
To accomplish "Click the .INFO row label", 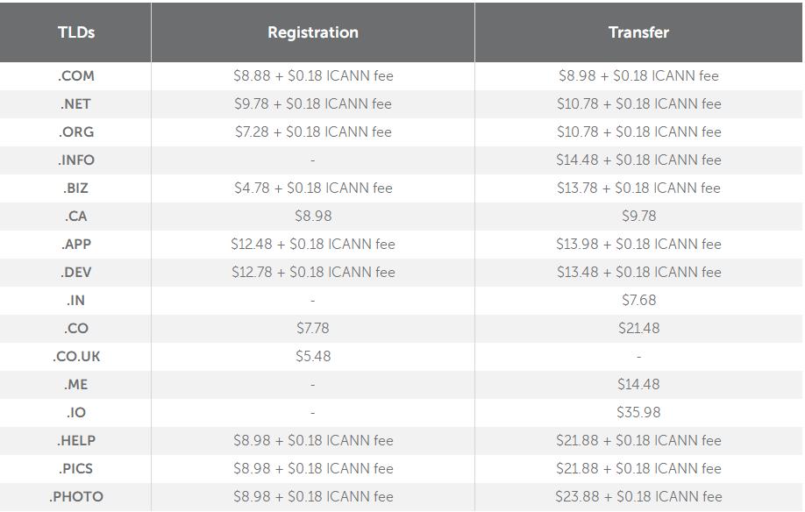I will pos(76,160).
